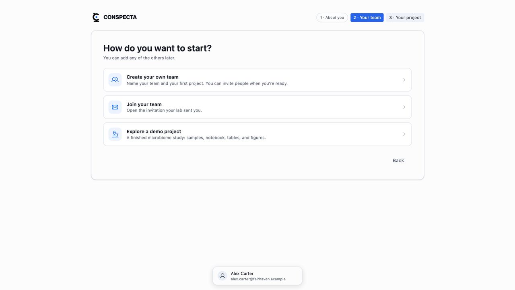Go Back to the previous step
The height and width of the screenshot is (290, 515).
click(x=398, y=160)
